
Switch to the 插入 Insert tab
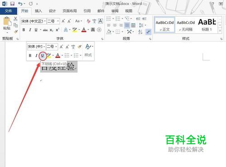pyautogui.click(x=38, y=11)
